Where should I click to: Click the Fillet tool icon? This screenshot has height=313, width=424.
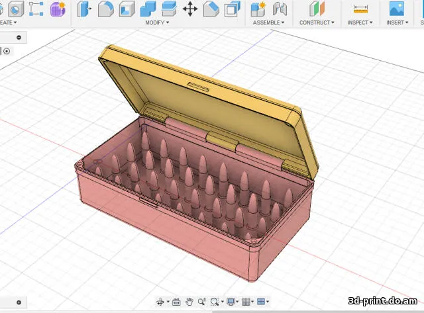pyautogui.click(x=105, y=9)
